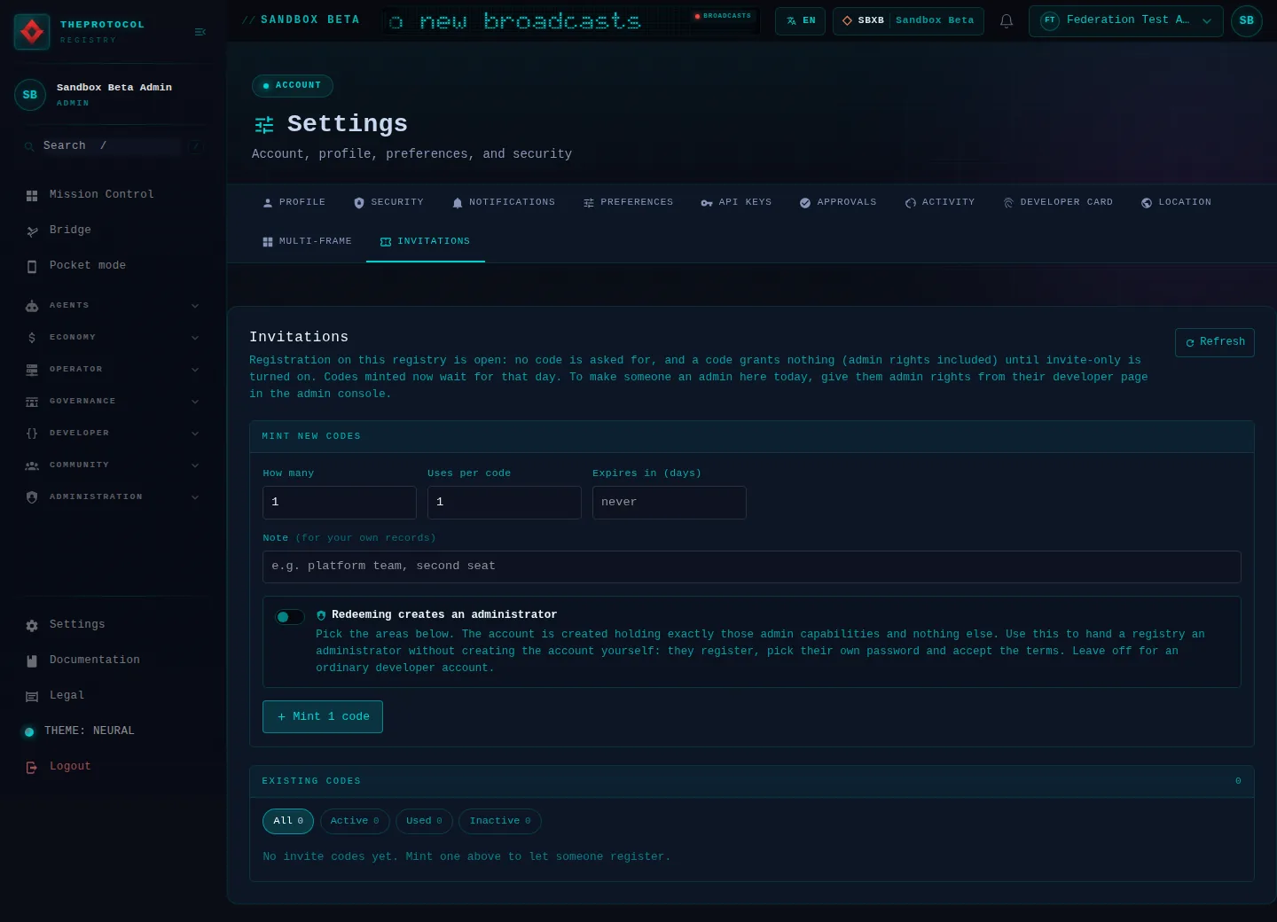This screenshot has height=922, width=1277.
Task: Click the red Broadcasts indicator
Action: [x=723, y=16]
